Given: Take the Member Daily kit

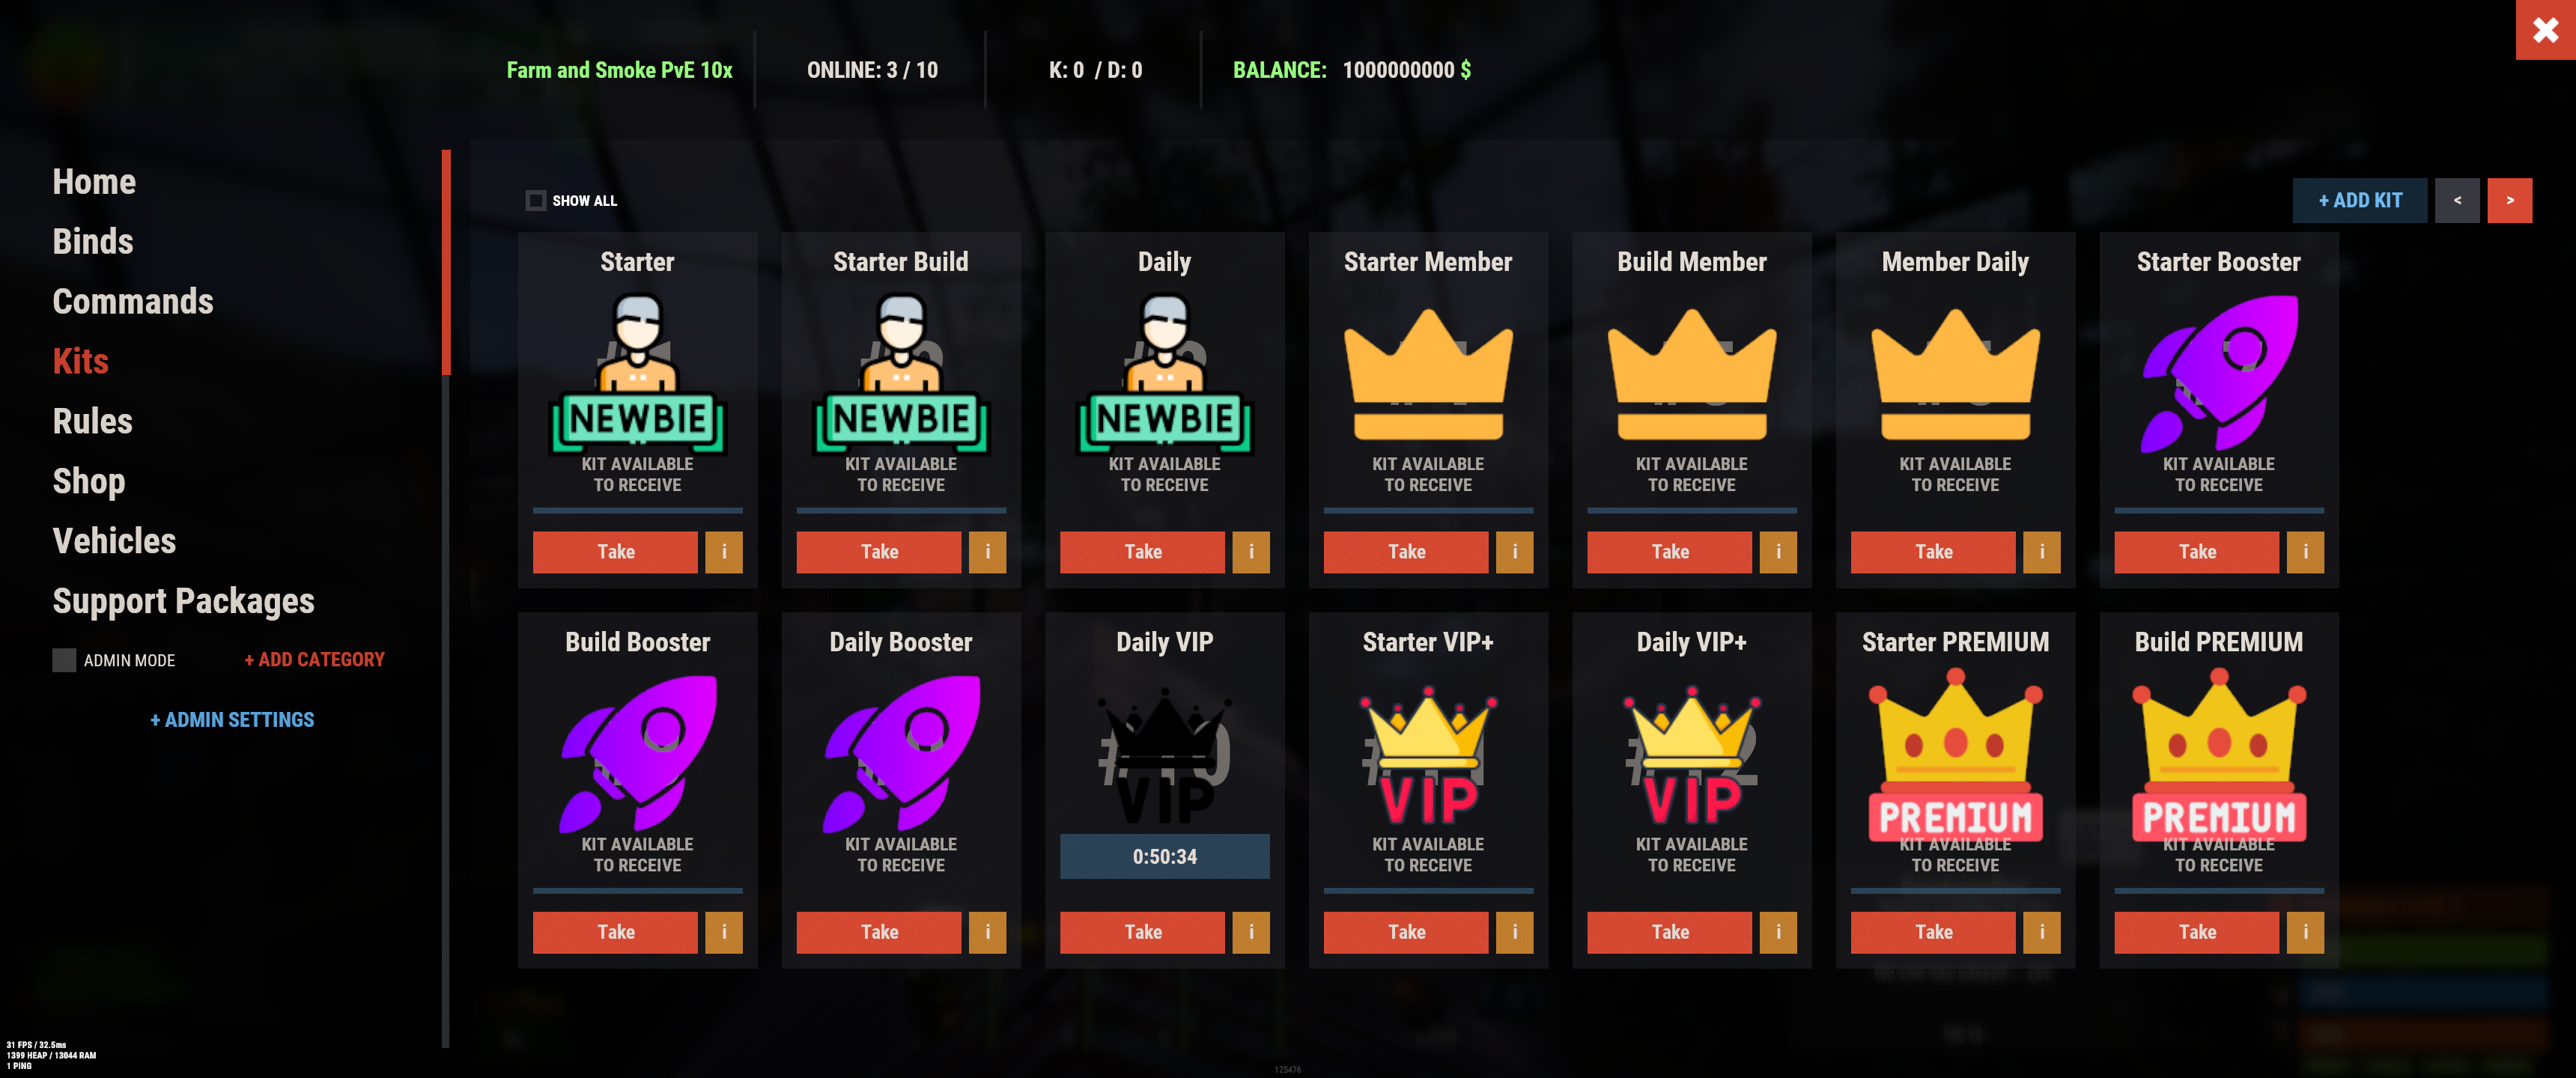Looking at the screenshot, I should click(1933, 552).
